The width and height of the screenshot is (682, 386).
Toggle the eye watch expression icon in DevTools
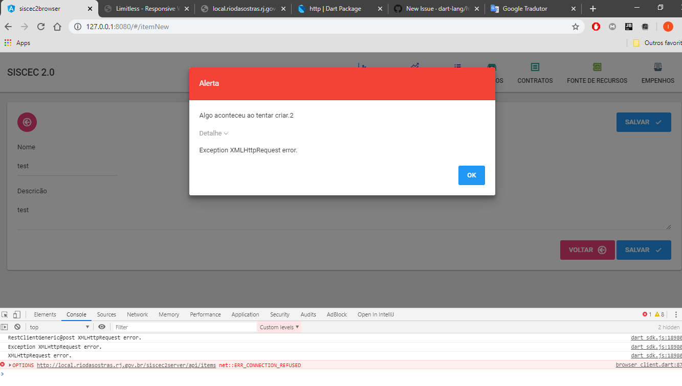coord(102,327)
